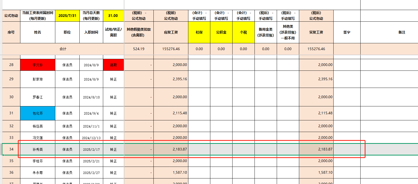The image size is (418, 184).
Task: Select the 签字 column header
Action: click(347, 32)
